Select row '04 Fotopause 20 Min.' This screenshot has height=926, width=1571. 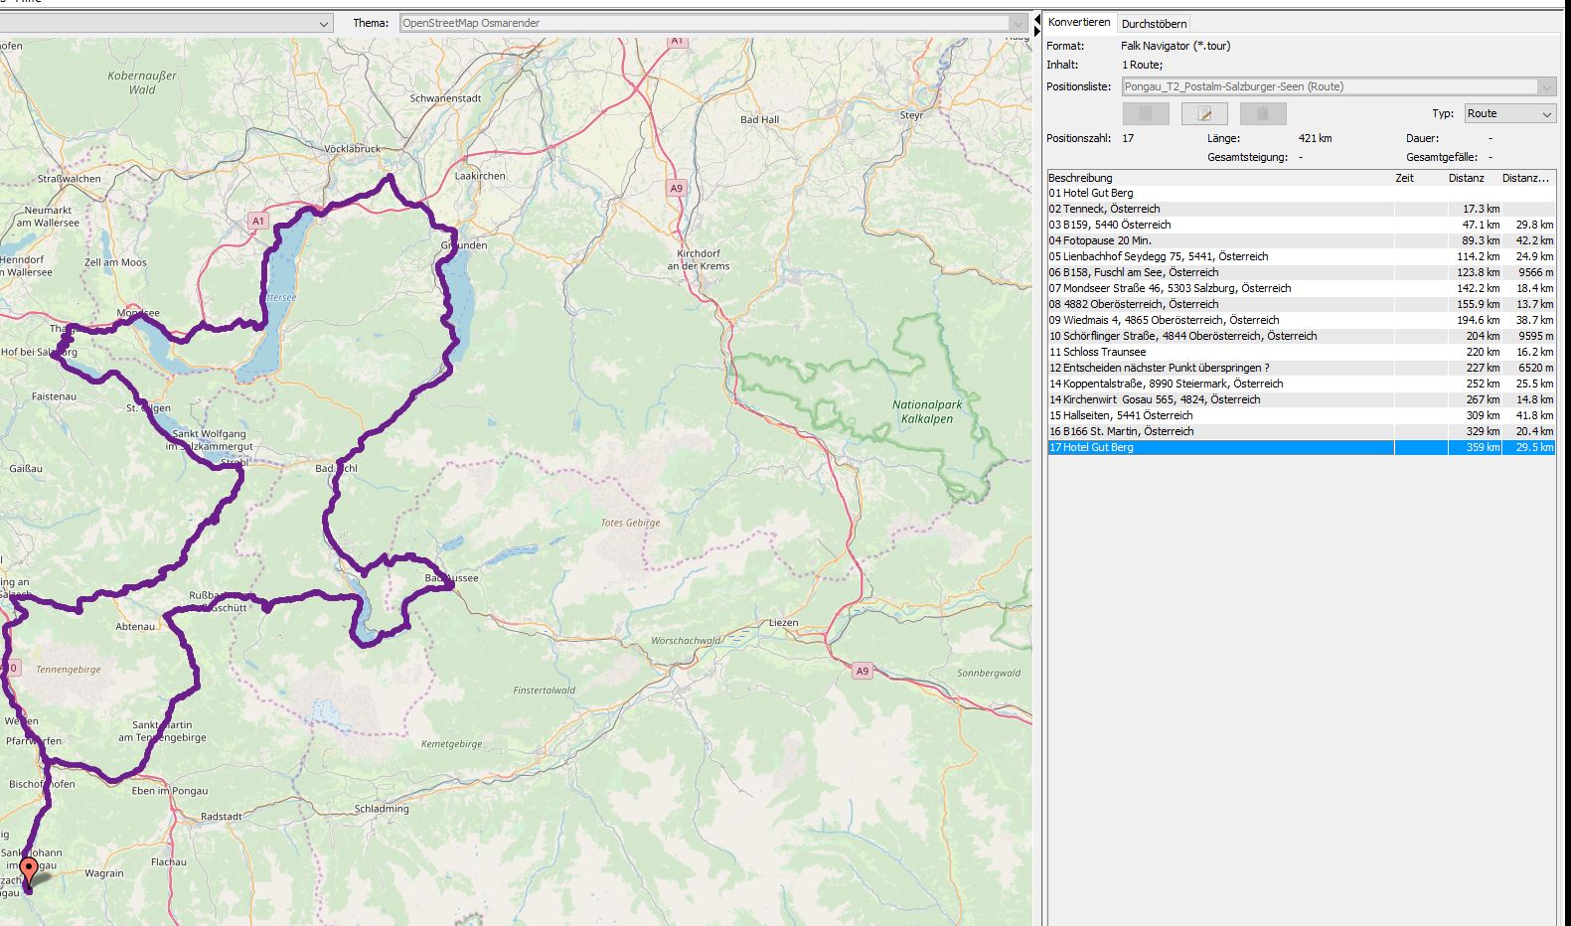pos(1302,240)
